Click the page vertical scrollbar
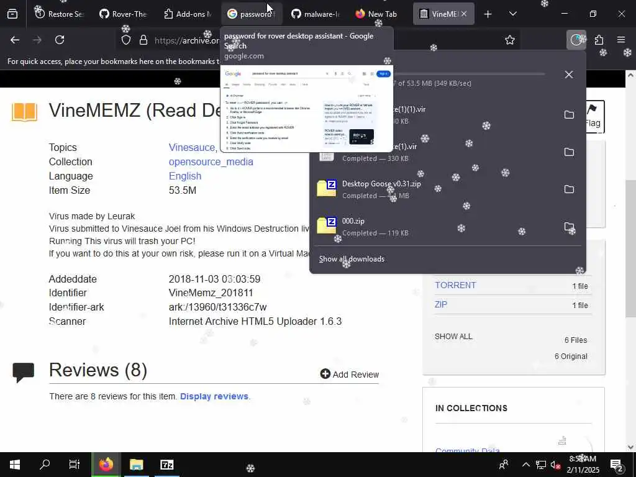The image size is (636, 477). tap(630, 247)
